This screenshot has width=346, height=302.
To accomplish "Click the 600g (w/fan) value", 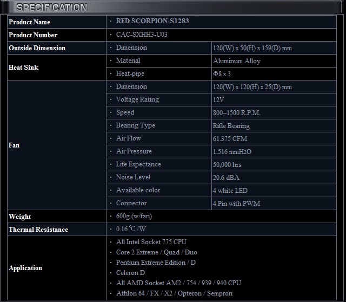I will coord(134,216).
